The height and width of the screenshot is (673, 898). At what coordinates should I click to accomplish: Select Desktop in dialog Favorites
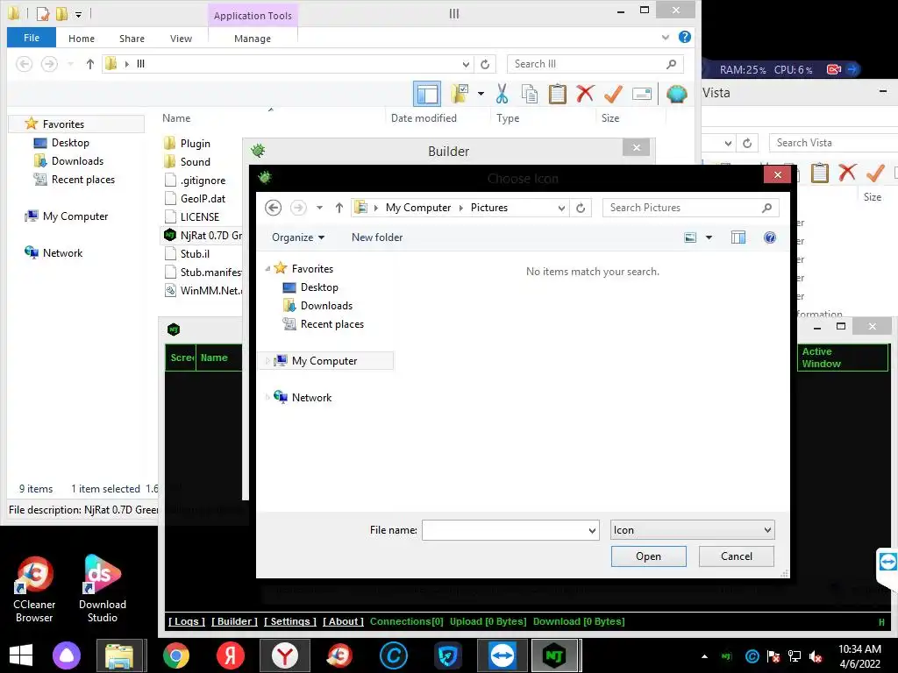point(319,287)
